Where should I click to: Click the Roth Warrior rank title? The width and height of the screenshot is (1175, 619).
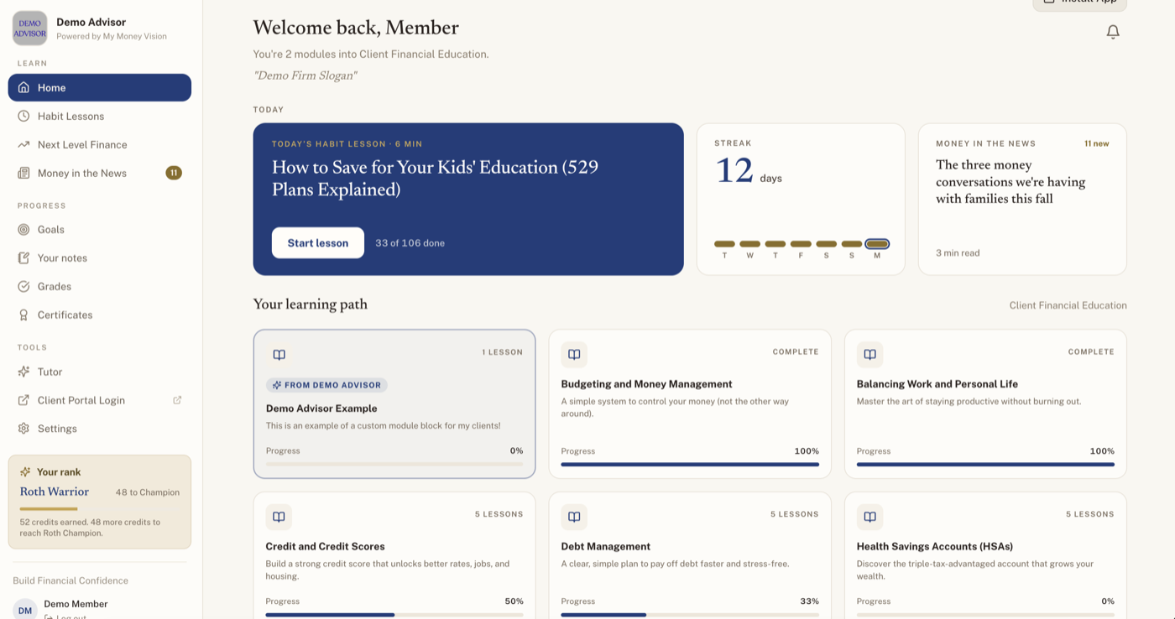[55, 492]
